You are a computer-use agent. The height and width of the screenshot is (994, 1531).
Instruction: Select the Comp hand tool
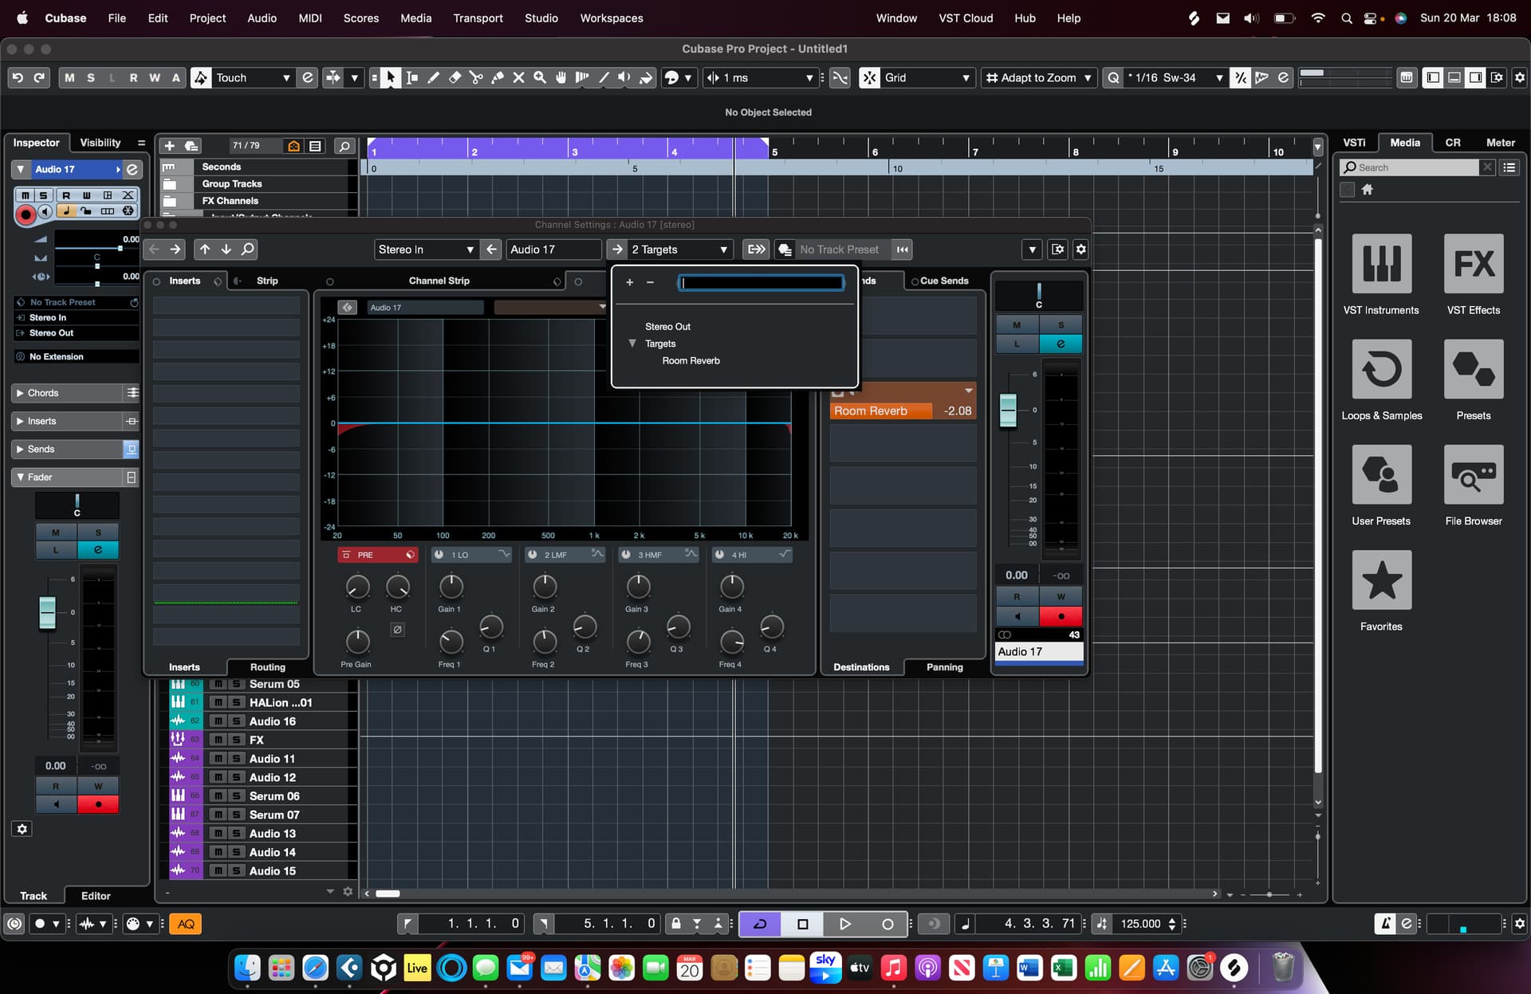561,77
